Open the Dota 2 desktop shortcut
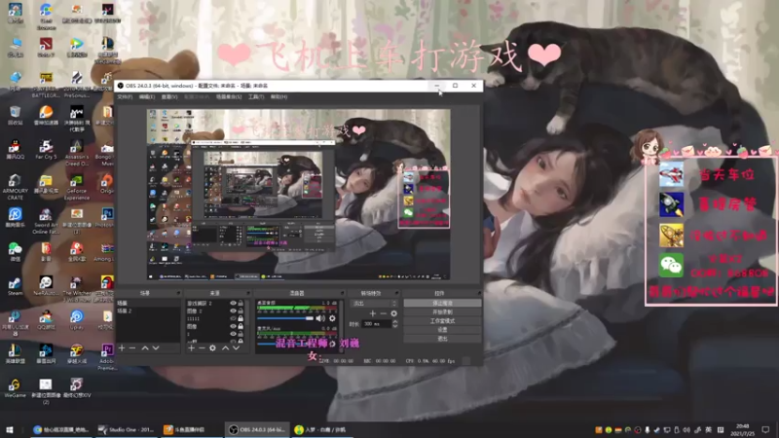The width and height of the screenshot is (779, 438). [x=46, y=48]
